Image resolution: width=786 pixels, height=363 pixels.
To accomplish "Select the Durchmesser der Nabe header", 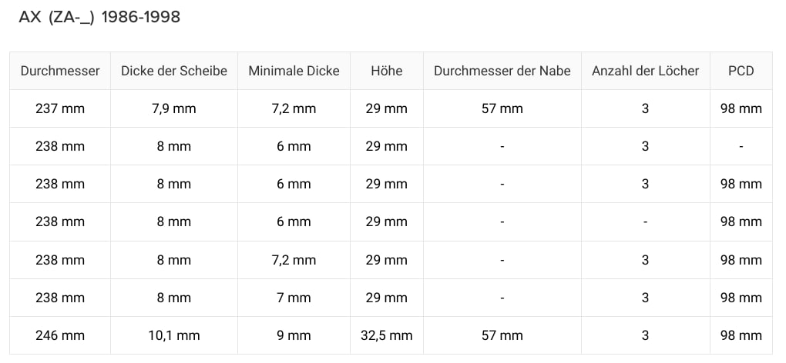I will pyautogui.click(x=502, y=71).
